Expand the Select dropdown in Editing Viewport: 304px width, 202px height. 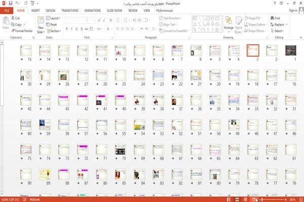coord(277,31)
